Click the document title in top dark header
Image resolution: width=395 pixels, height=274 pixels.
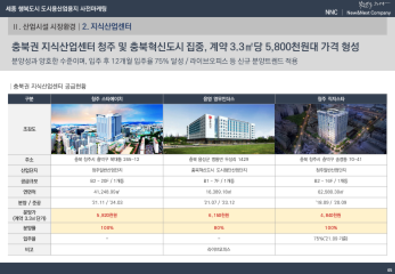pos(56,9)
